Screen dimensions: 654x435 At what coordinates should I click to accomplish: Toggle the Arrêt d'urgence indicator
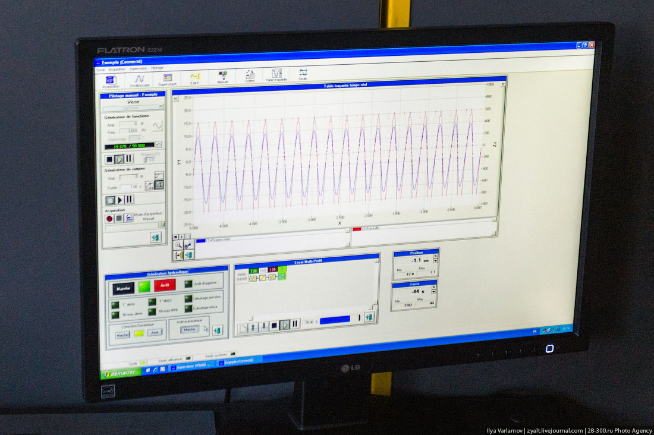188,283
